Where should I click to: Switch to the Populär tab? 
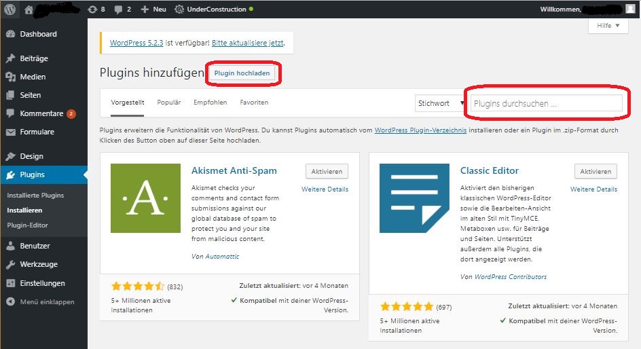[x=169, y=102]
